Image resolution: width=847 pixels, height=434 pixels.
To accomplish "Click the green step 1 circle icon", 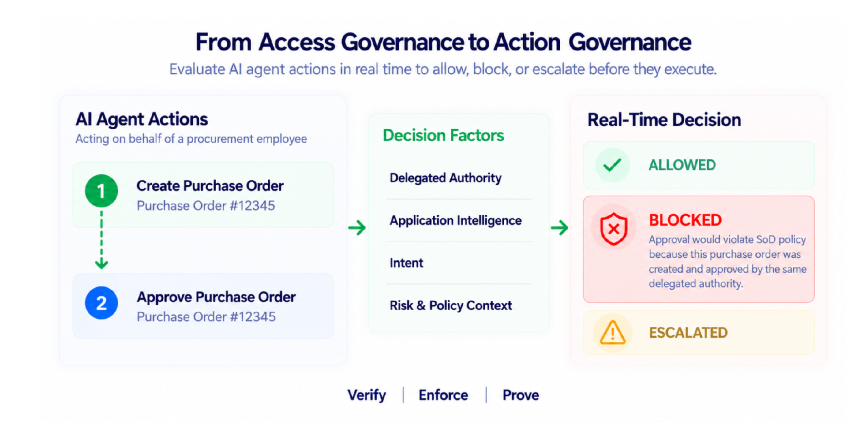I will 101,191.
